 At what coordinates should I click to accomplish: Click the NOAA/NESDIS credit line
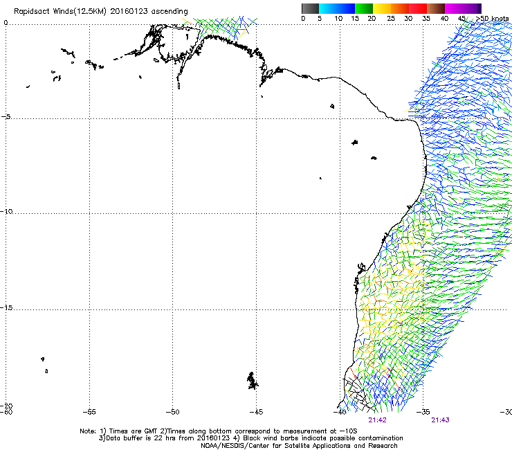click(299, 446)
